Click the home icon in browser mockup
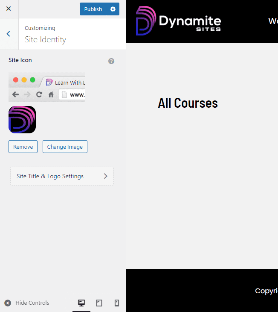The image size is (278, 312). [x=51, y=95]
